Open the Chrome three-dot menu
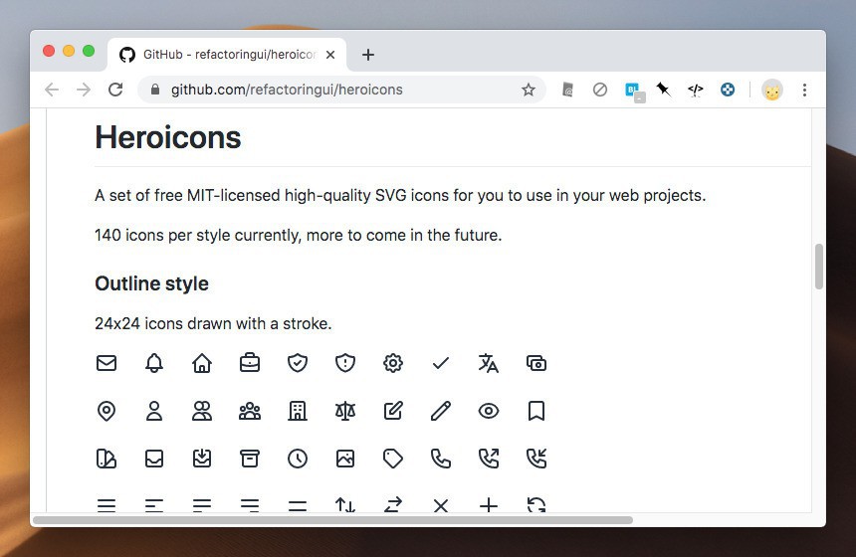856x557 pixels. pyautogui.click(x=804, y=90)
